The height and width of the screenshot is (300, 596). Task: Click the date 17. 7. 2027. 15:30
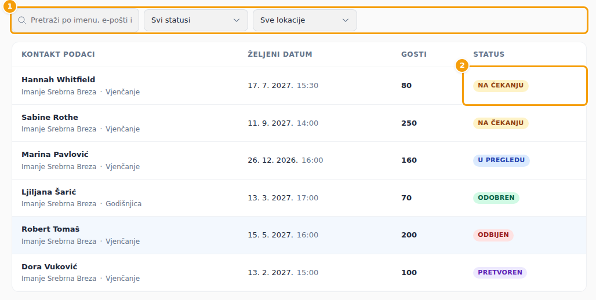click(283, 86)
